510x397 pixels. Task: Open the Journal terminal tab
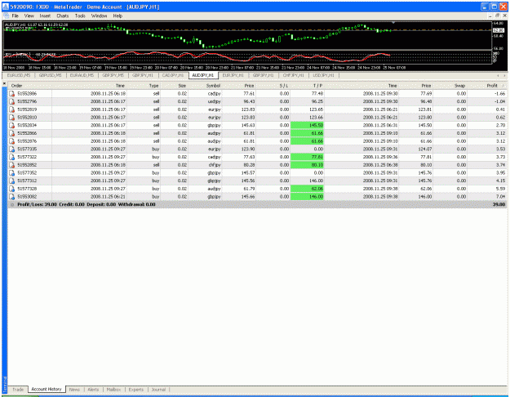158,390
